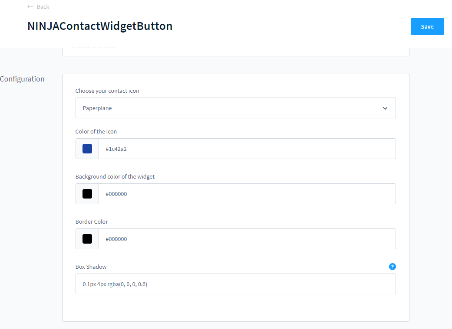Open the widget background color swatch
The image size is (452, 329).
pos(87,194)
